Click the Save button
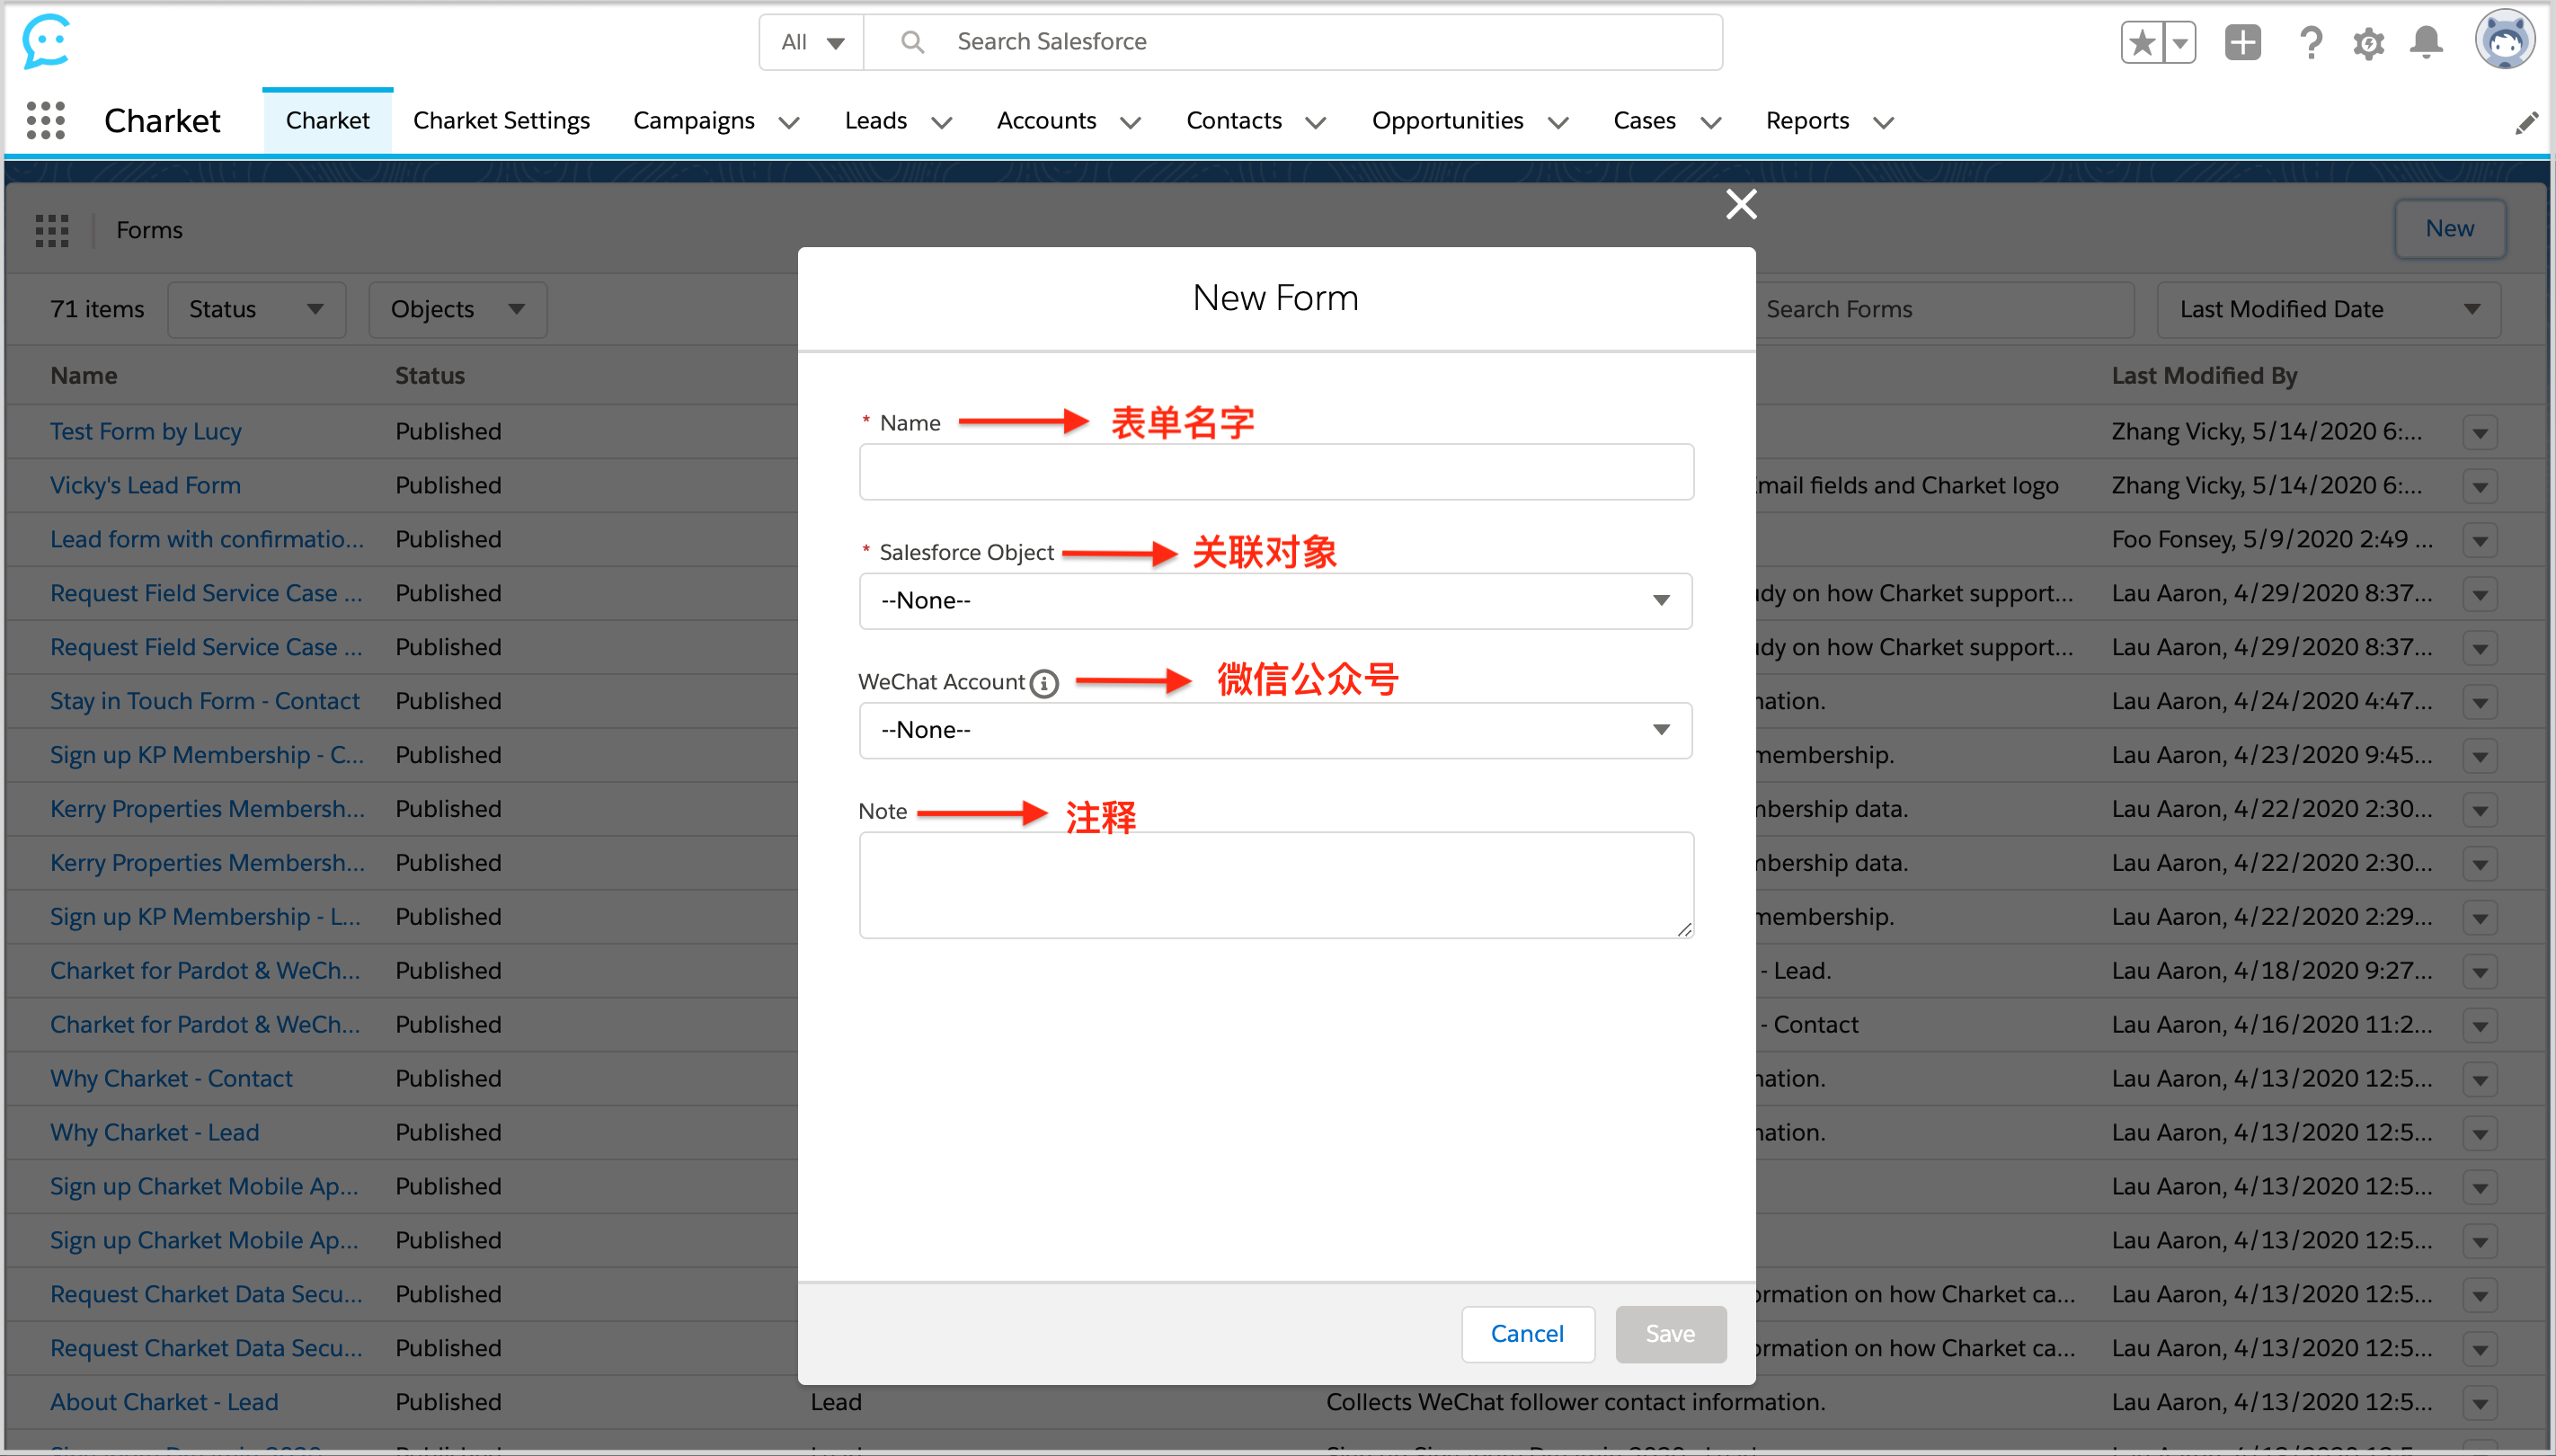Screen dimensions: 2556x1456 [x=1670, y=1334]
